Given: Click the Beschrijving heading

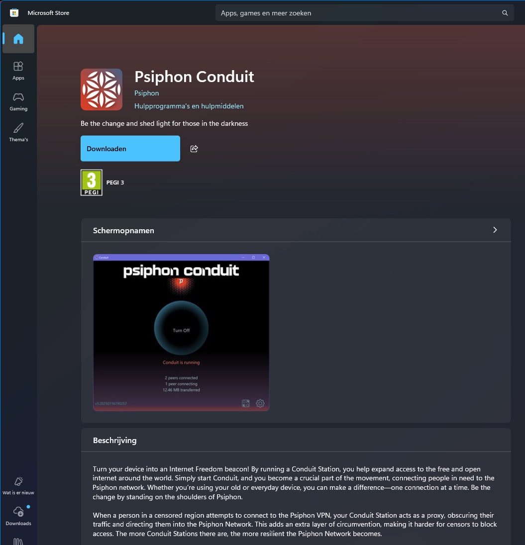Looking at the screenshot, I should tap(115, 441).
